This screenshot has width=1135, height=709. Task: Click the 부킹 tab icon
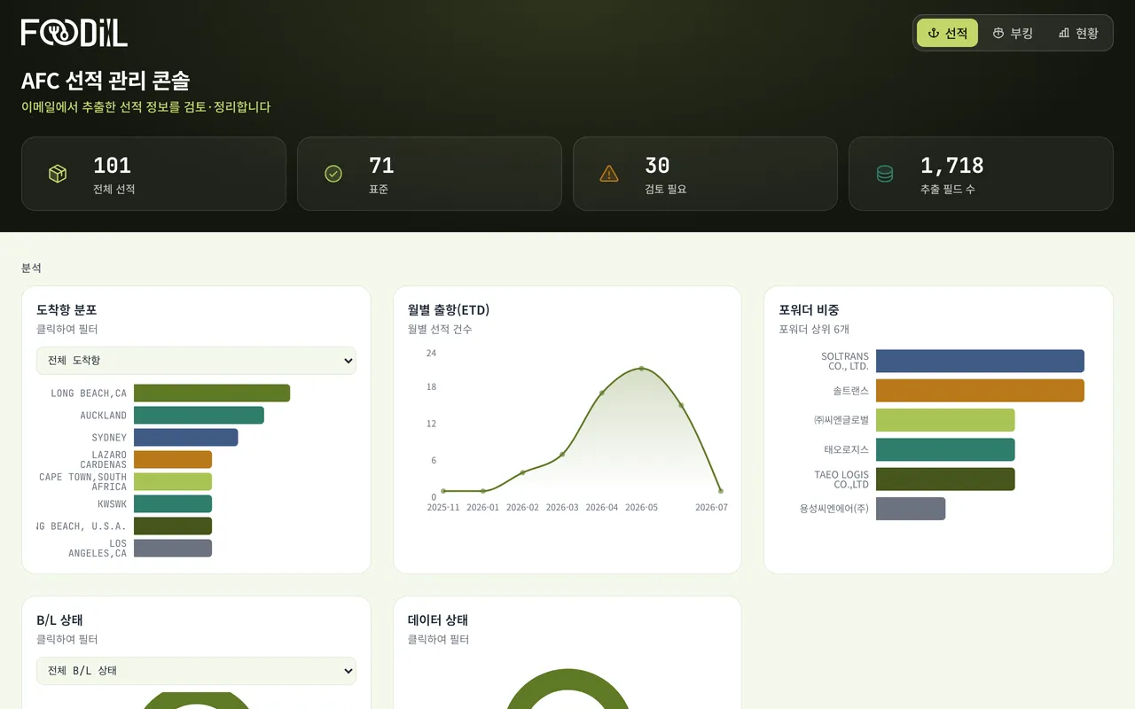click(998, 33)
